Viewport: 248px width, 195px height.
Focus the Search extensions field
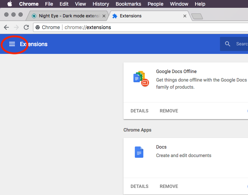click(x=234, y=44)
